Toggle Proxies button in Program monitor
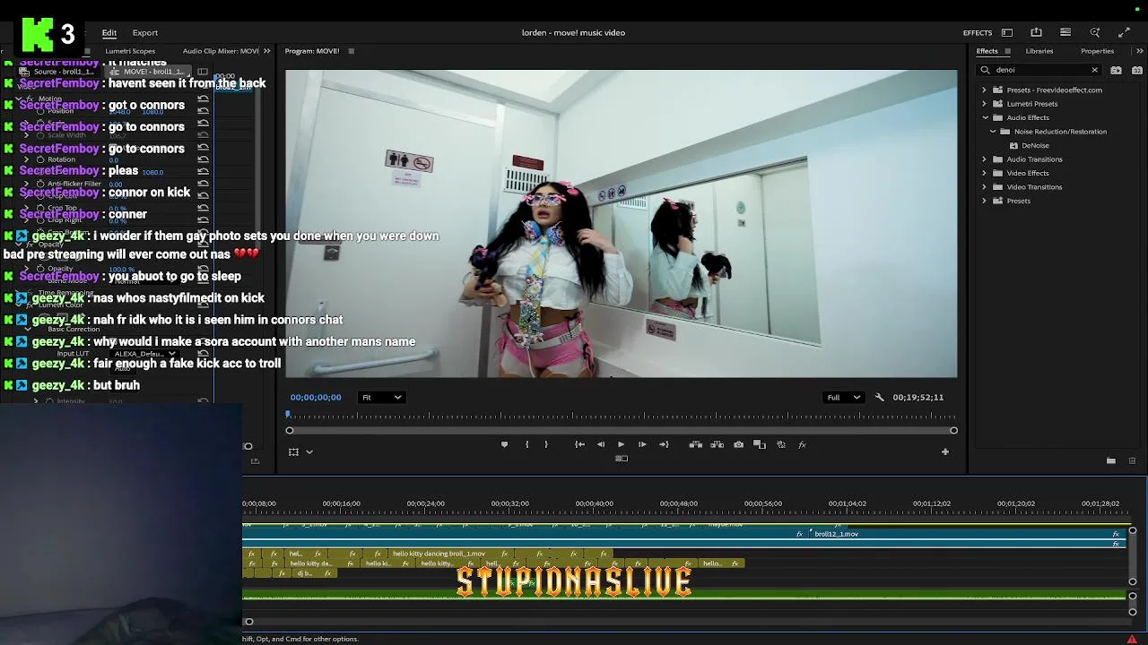This screenshot has width=1148, height=645. pos(781,444)
